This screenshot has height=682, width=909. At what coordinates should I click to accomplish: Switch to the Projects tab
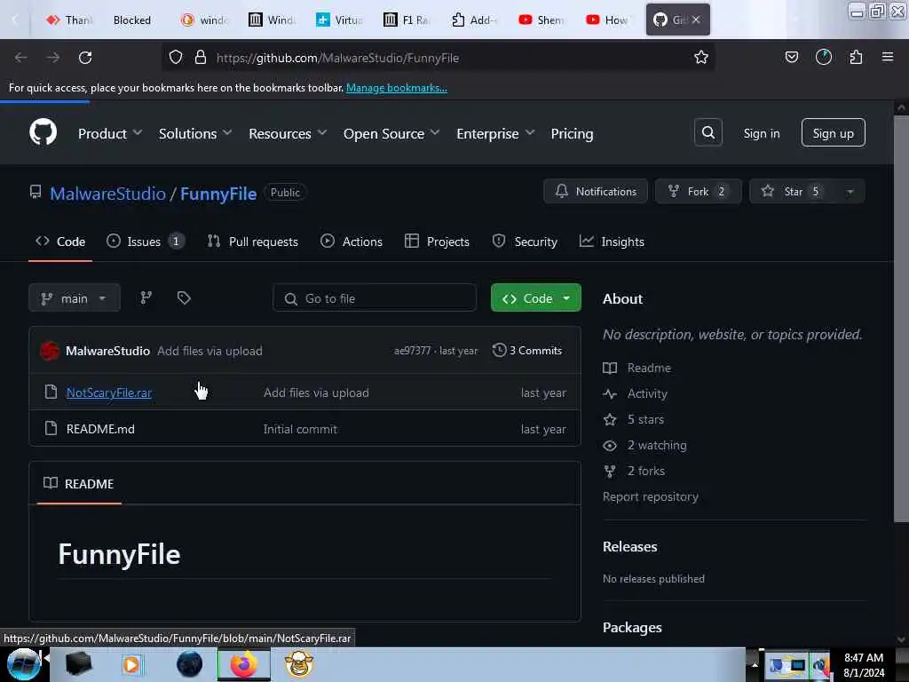(x=437, y=242)
